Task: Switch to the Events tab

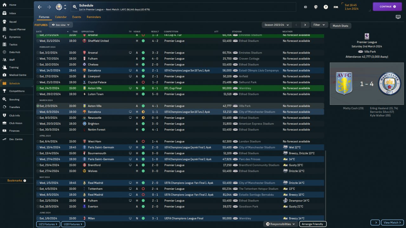Action: click(77, 17)
